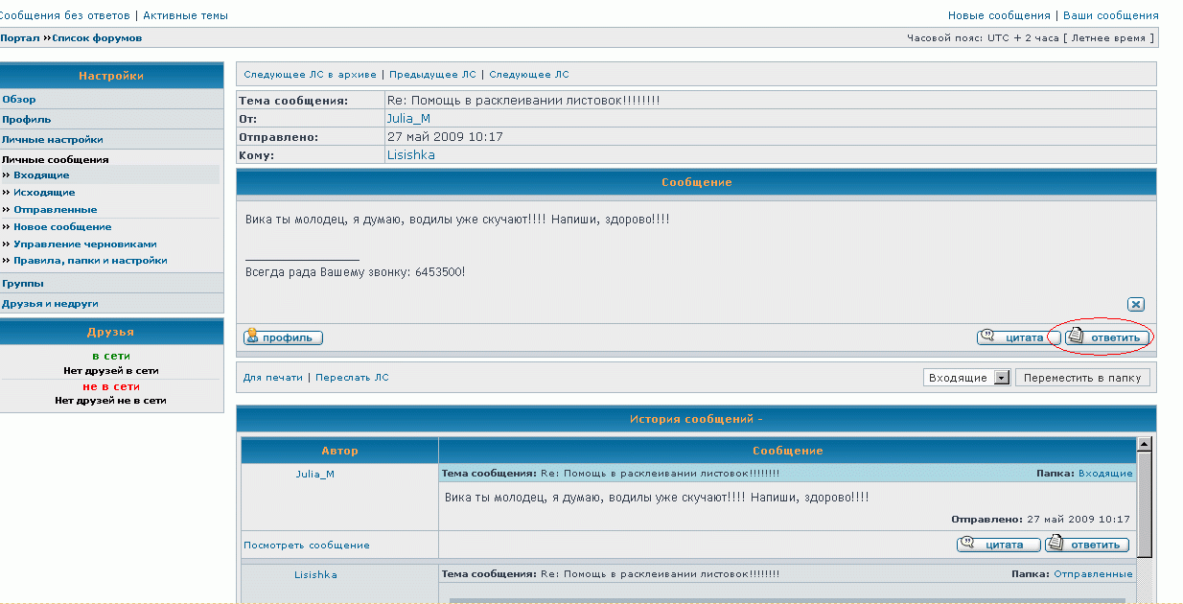Viewport: 1183px width, 604px height.
Task: Click 'Новое сообщение' sidebar item
Action: (x=62, y=227)
